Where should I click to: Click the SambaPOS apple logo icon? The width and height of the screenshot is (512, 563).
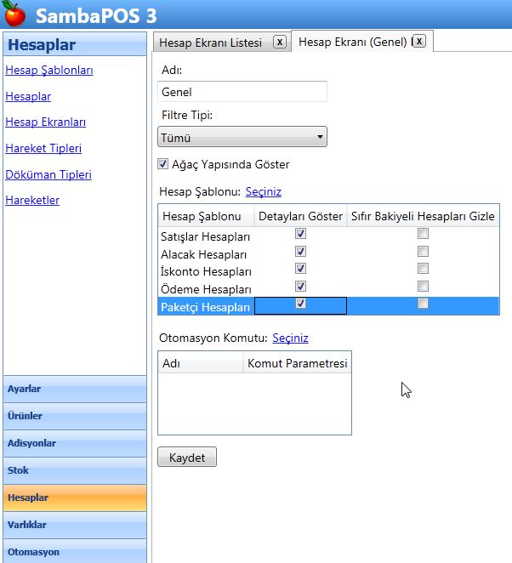click(15, 16)
